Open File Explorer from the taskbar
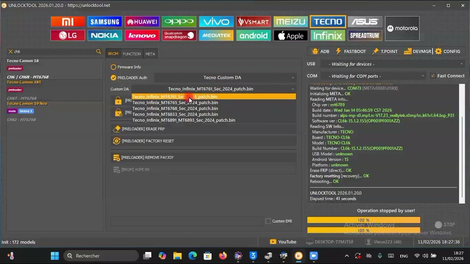470x264 pixels. pyautogui.click(x=177, y=256)
